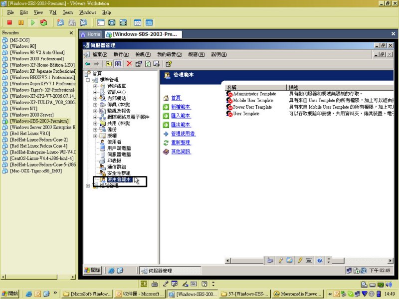399x299 pixels.
Task: Open the VMware Team menu
Action: [x=68, y=12]
